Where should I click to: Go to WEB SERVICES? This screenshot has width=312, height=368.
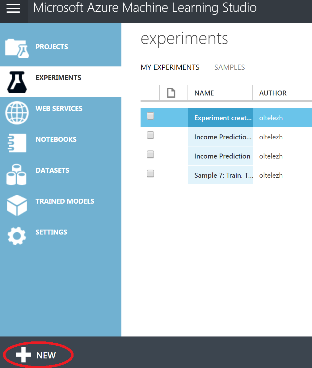coord(59,108)
